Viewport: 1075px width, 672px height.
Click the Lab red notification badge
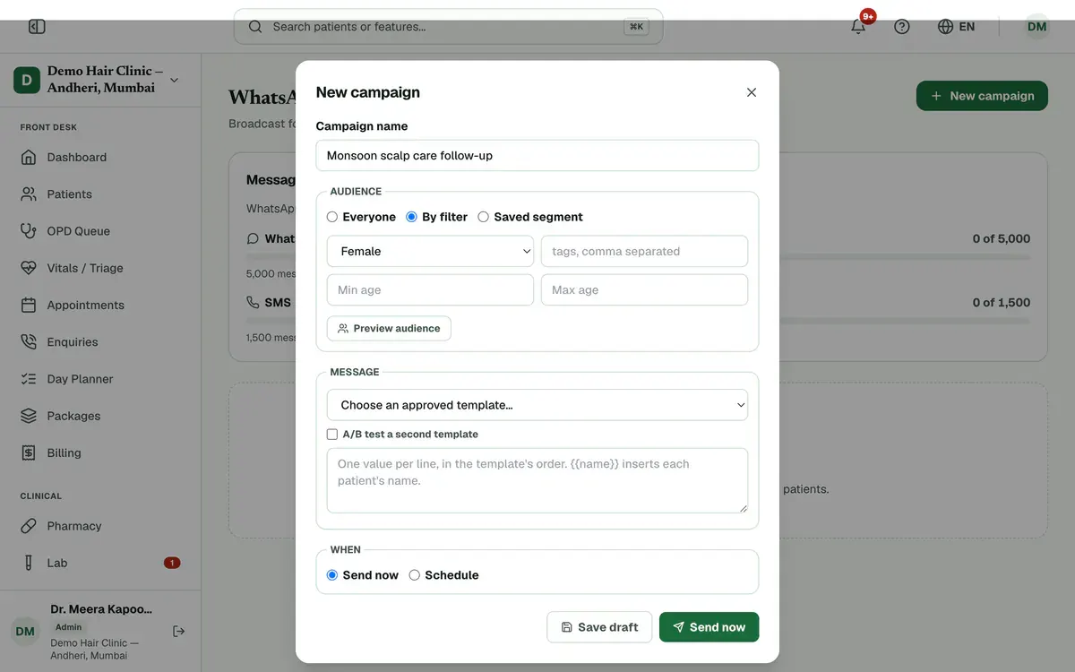[172, 563]
